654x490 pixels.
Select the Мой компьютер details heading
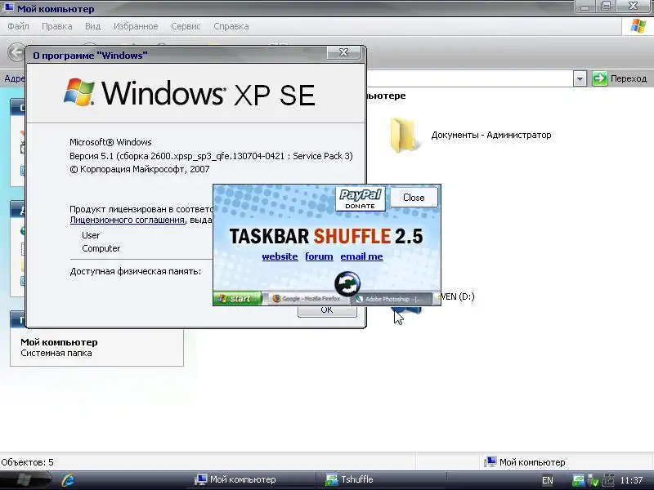[59, 342]
